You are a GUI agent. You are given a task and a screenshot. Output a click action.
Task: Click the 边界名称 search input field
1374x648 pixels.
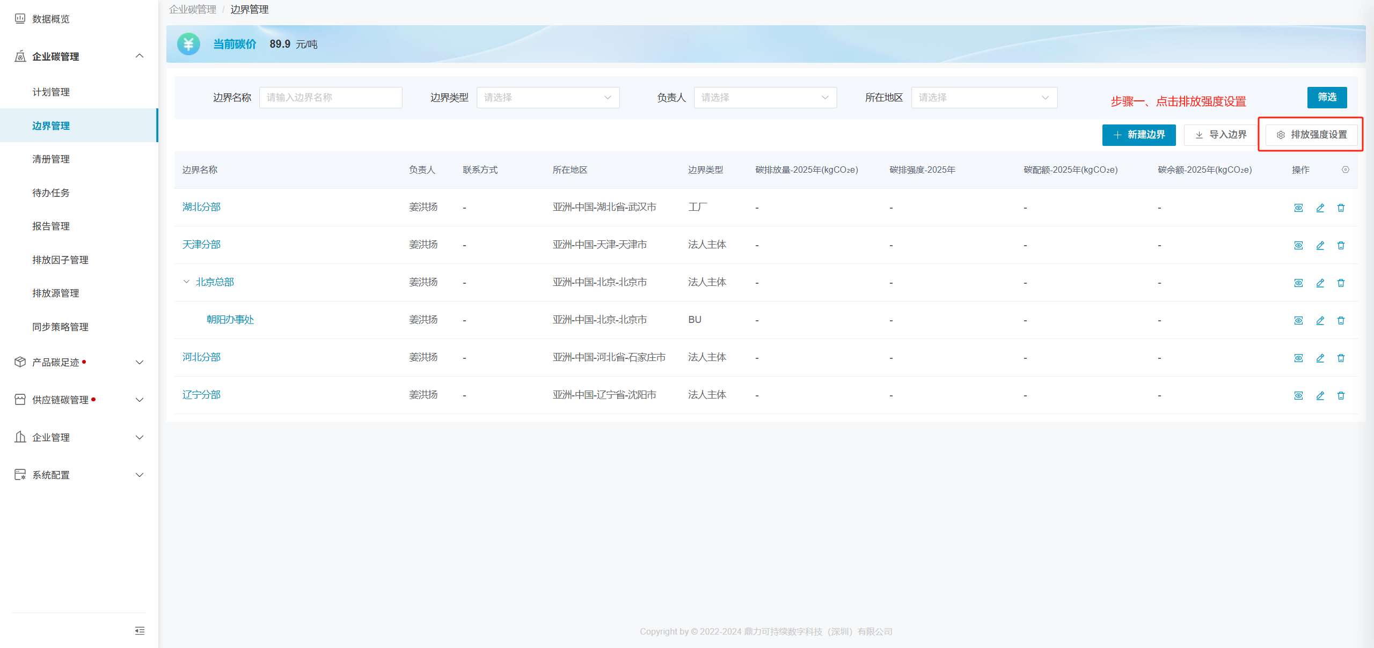[331, 98]
